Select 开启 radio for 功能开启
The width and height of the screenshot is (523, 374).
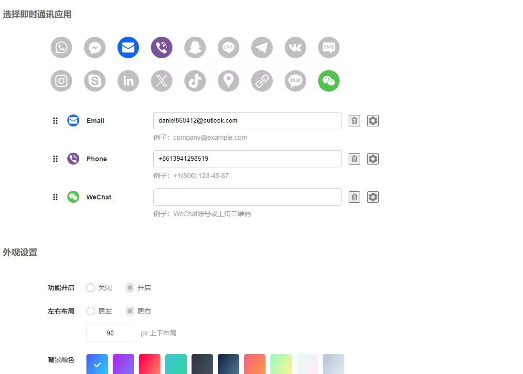(129, 288)
